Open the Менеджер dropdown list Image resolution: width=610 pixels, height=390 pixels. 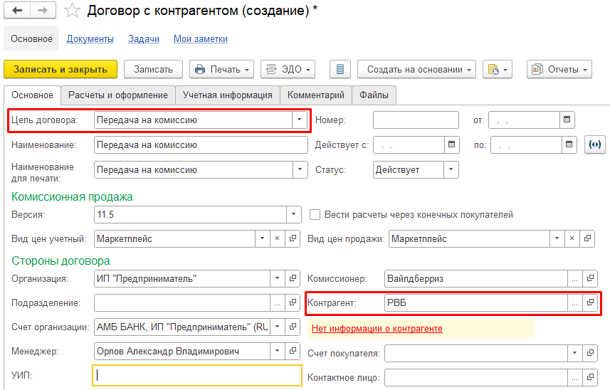click(276, 351)
